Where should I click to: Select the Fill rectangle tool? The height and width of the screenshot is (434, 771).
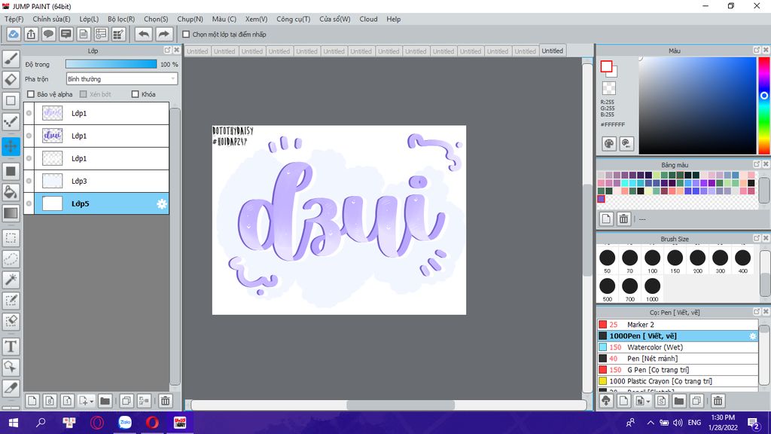coord(11,171)
